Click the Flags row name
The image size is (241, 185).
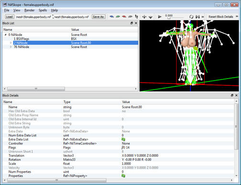click(12, 148)
